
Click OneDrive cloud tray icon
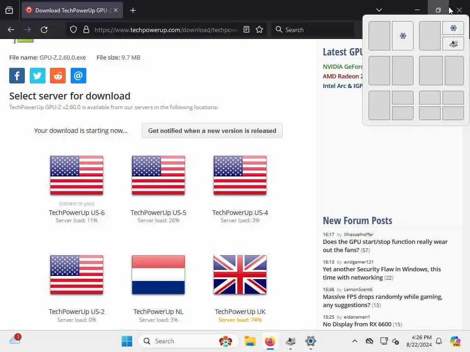369,341
